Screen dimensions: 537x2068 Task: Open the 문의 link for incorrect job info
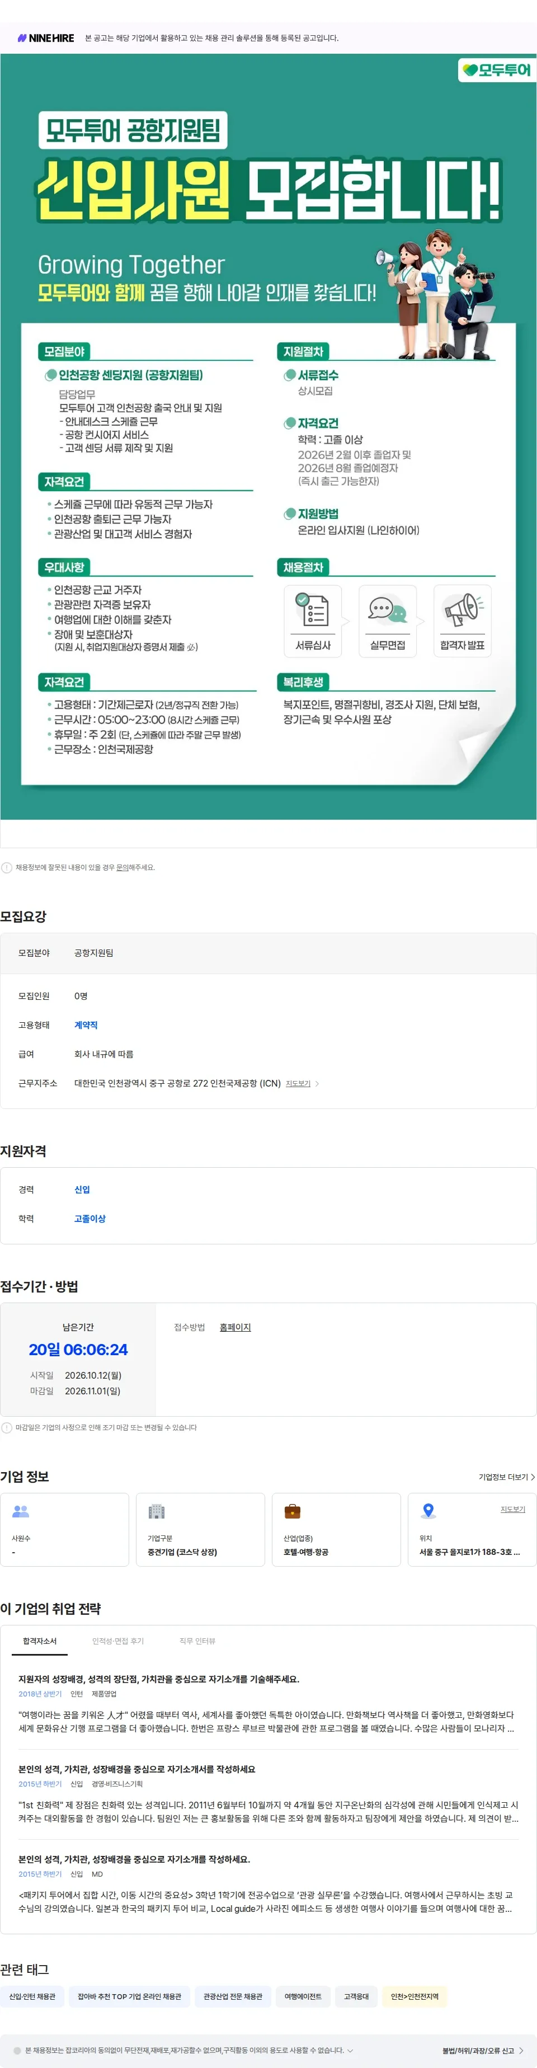tap(123, 868)
